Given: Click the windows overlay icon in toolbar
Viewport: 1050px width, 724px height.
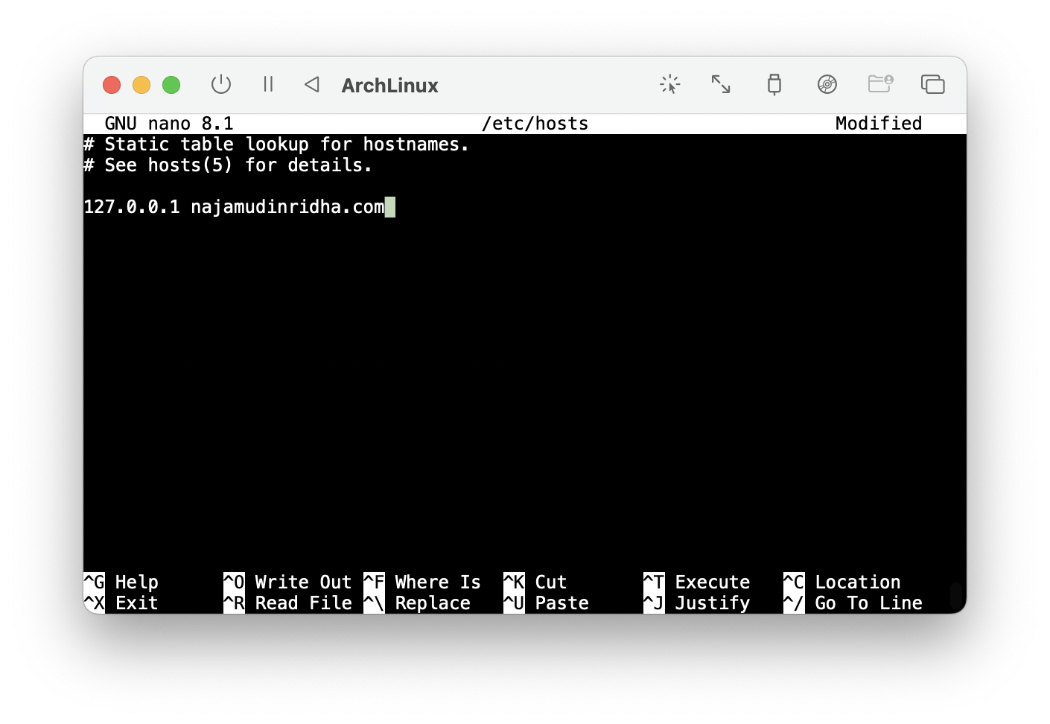Looking at the screenshot, I should 932,84.
